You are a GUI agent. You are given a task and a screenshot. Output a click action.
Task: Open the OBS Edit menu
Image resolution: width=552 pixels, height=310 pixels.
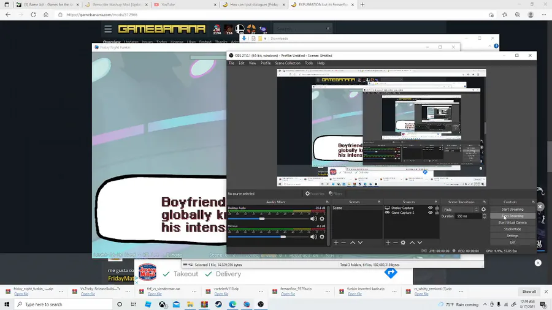tap(242, 63)
